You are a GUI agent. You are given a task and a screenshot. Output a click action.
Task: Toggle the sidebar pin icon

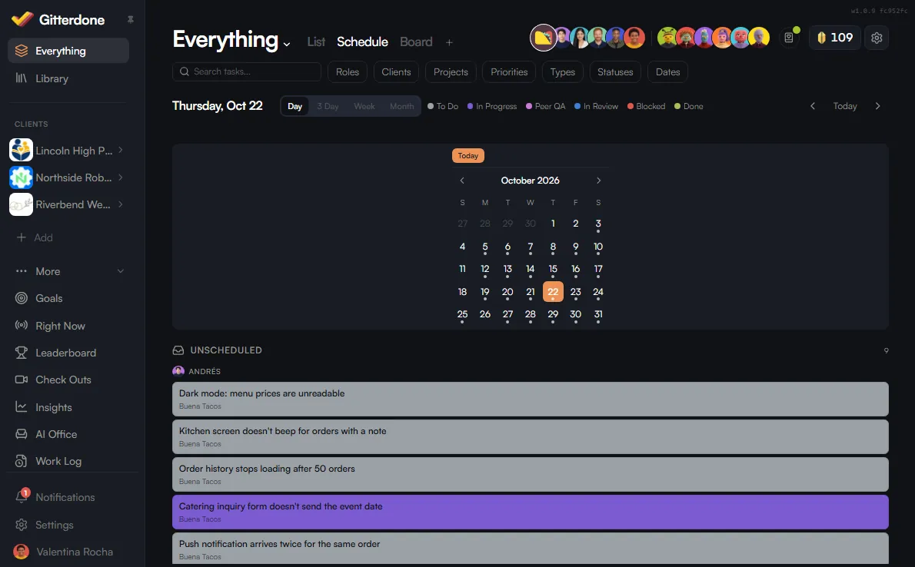tap(131, 19)
